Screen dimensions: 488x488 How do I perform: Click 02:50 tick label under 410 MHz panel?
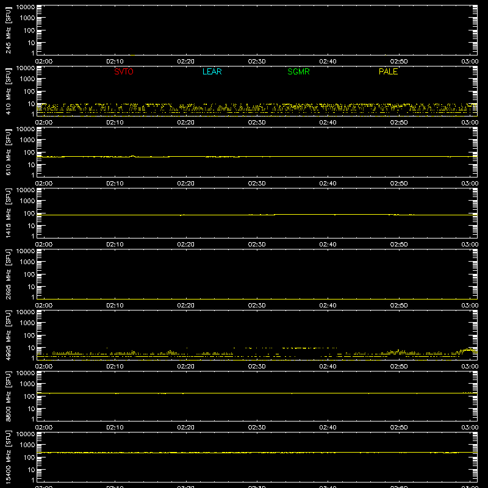pyautogui.click(x=399, y=123)
